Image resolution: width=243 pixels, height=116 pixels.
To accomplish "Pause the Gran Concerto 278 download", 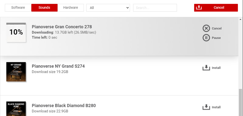I will tap(206, 38).
